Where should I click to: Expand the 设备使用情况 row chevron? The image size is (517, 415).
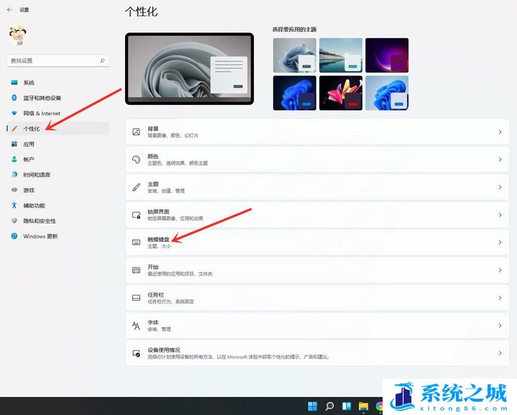click(500, 353)
